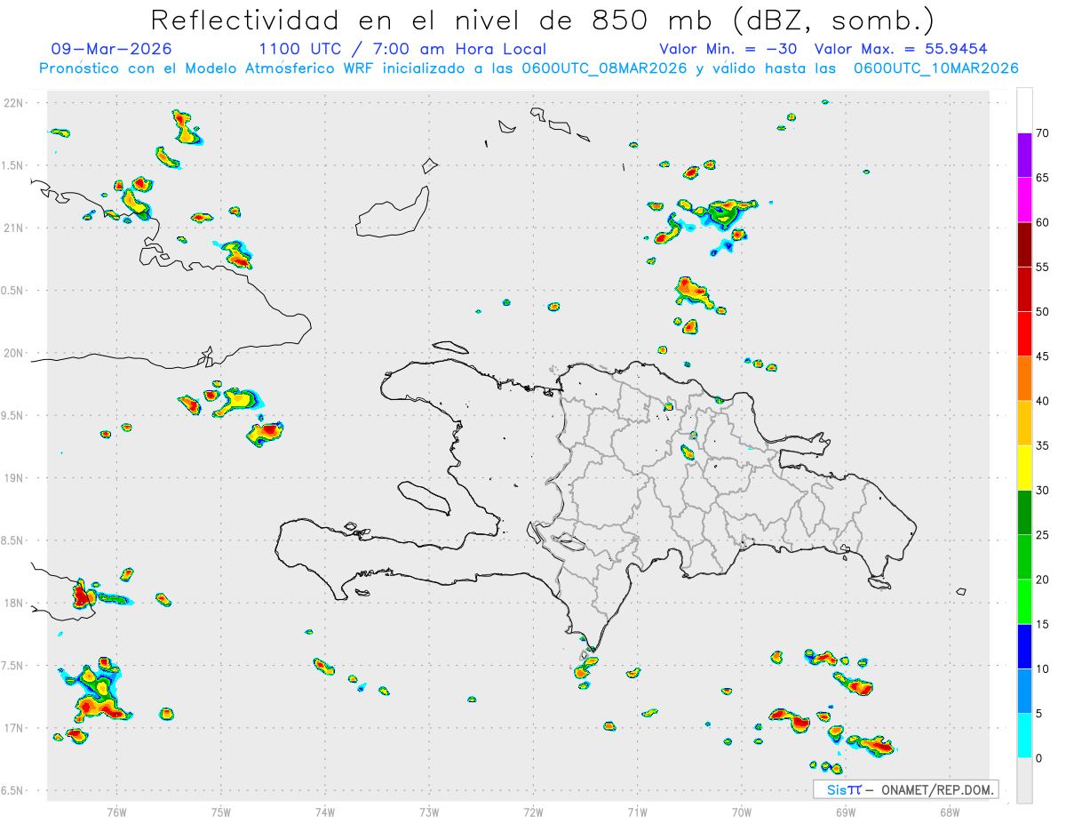Click the "21N" latitude axis label
The image size is (1066, 824).
14,228
